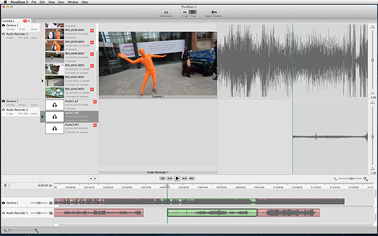Click the Play button
The height and width of the screenshot is (236, 378).
pos(177,178)
